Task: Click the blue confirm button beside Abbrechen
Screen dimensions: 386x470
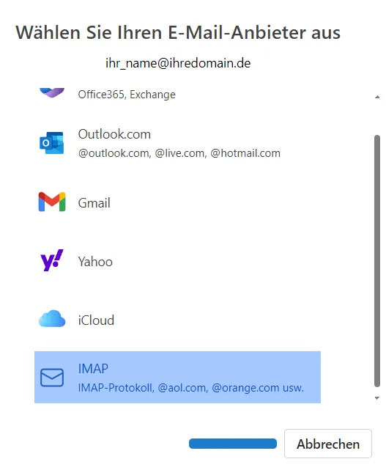Action: pos(233,444)
